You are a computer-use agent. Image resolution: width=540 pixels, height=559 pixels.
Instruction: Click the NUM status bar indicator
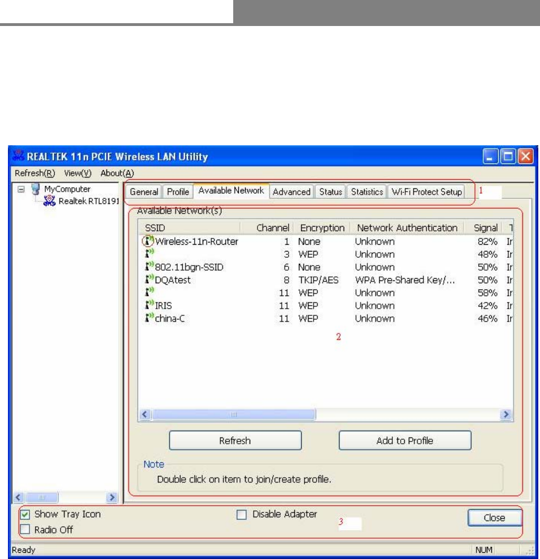pos(483,550)
